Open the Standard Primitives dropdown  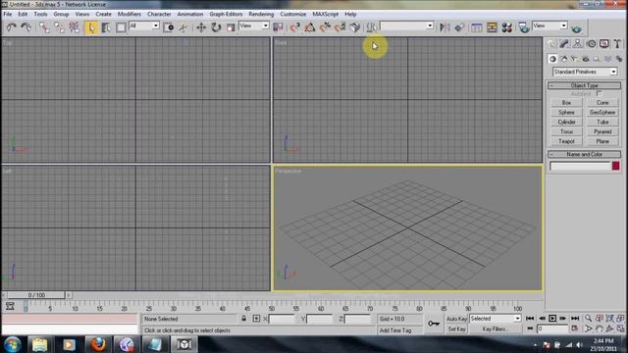tap(585, 72)
